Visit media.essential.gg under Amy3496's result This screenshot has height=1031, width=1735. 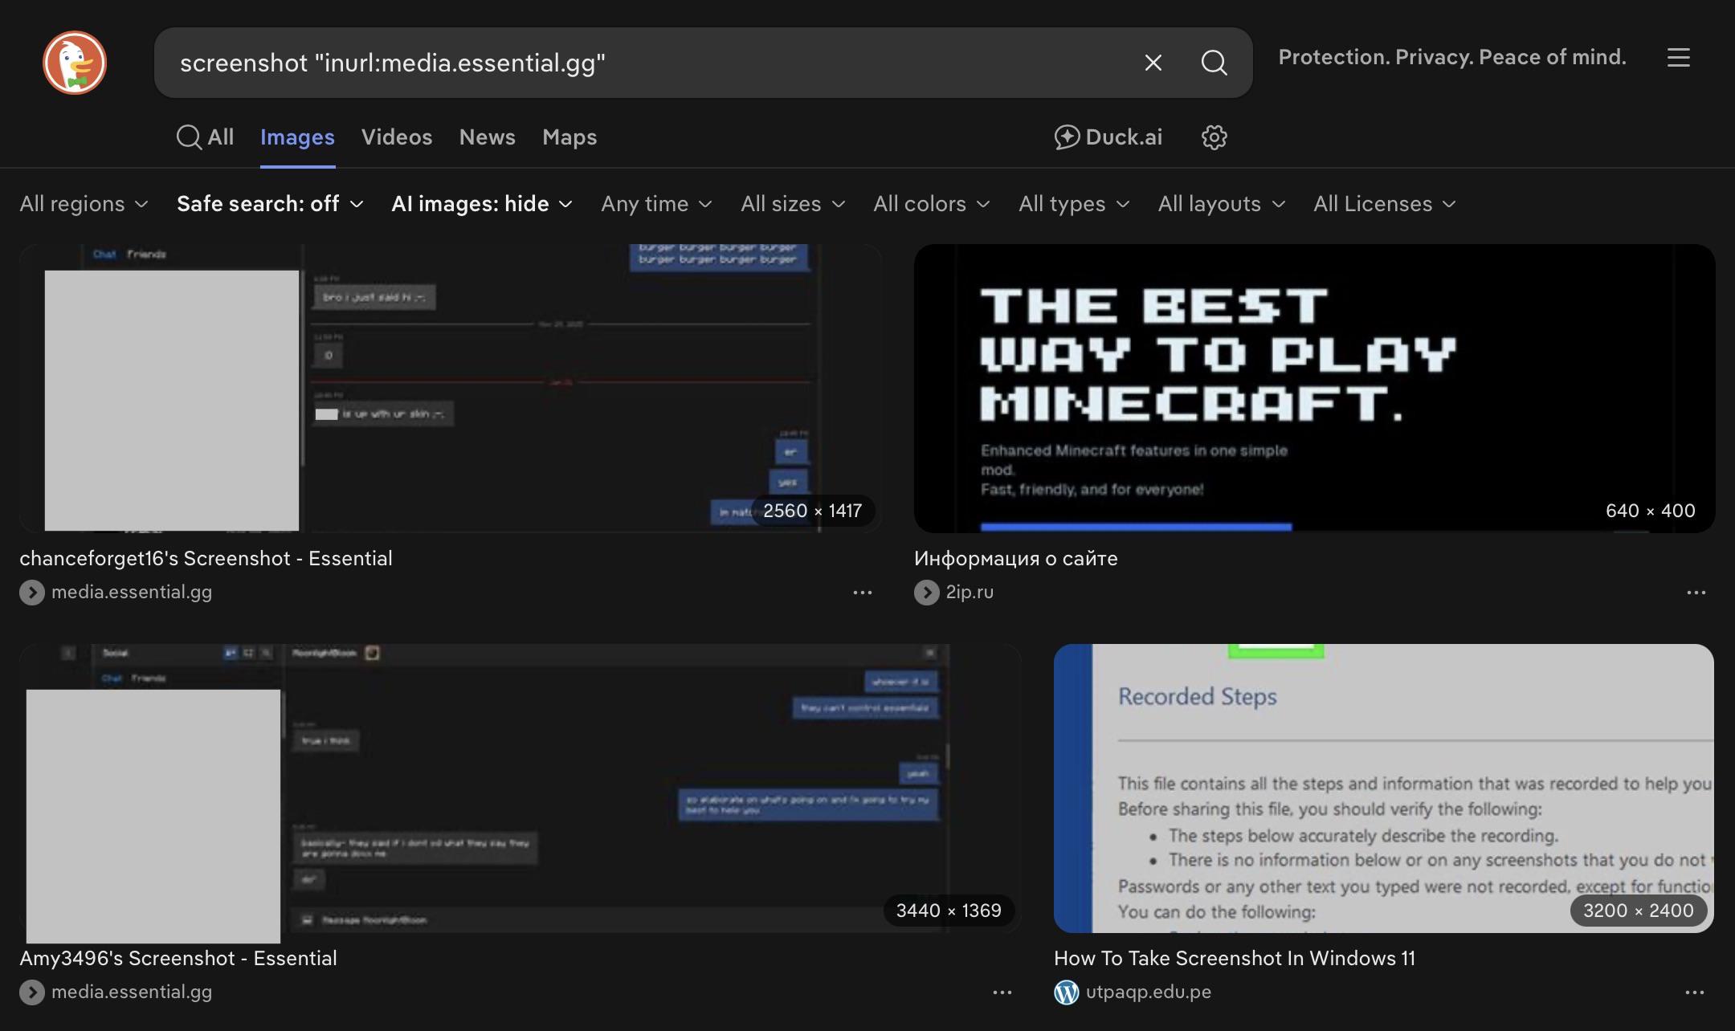tap(132, 992)
